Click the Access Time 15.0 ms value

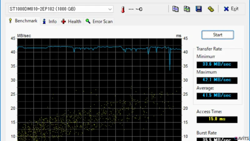217,119
